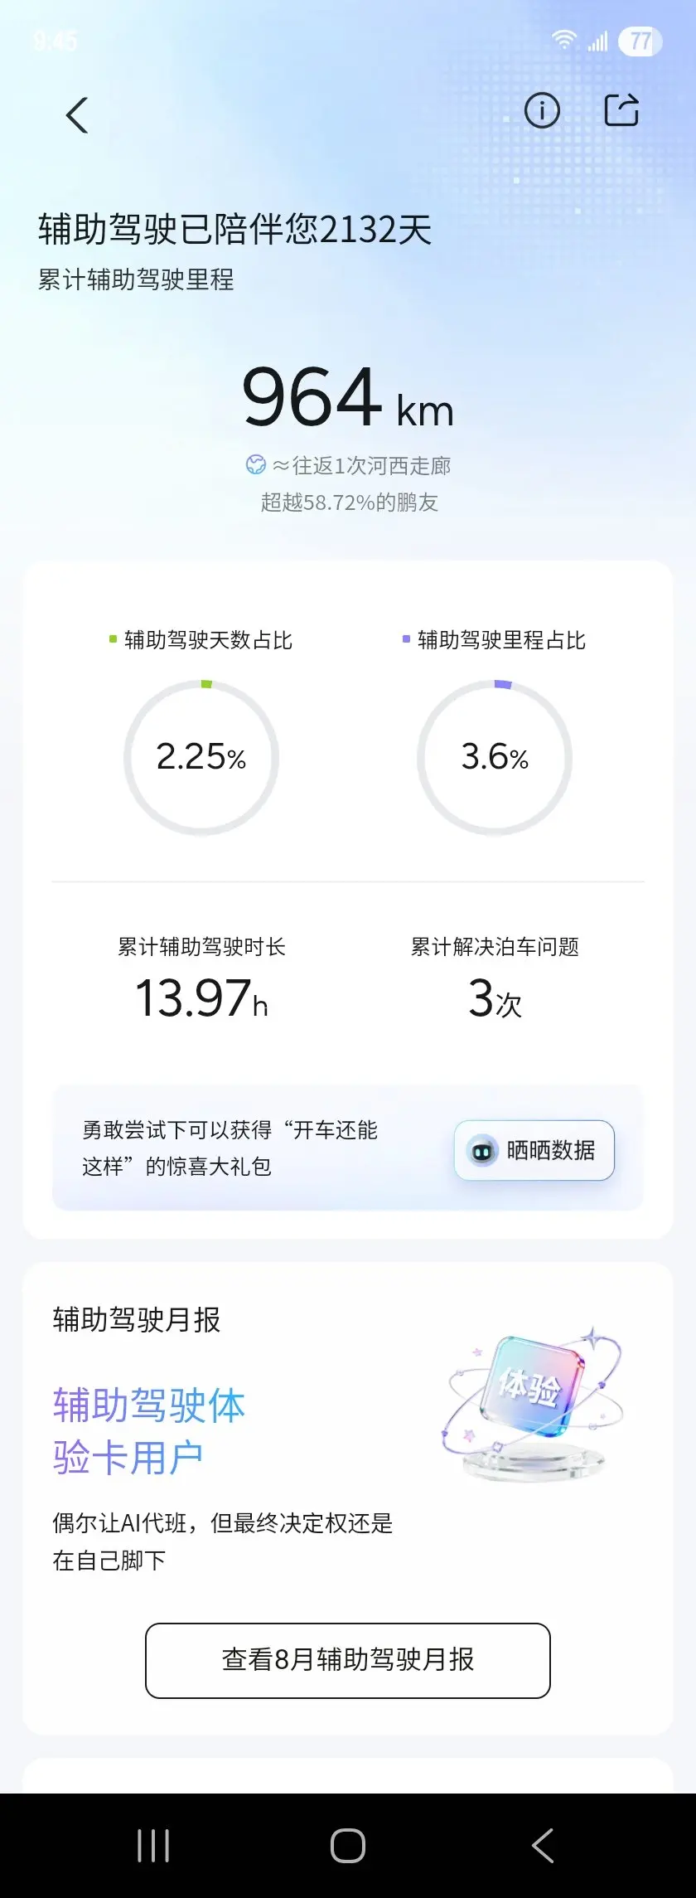Tap the 964 km mileage figure
696x1898 pixels.
348,397
